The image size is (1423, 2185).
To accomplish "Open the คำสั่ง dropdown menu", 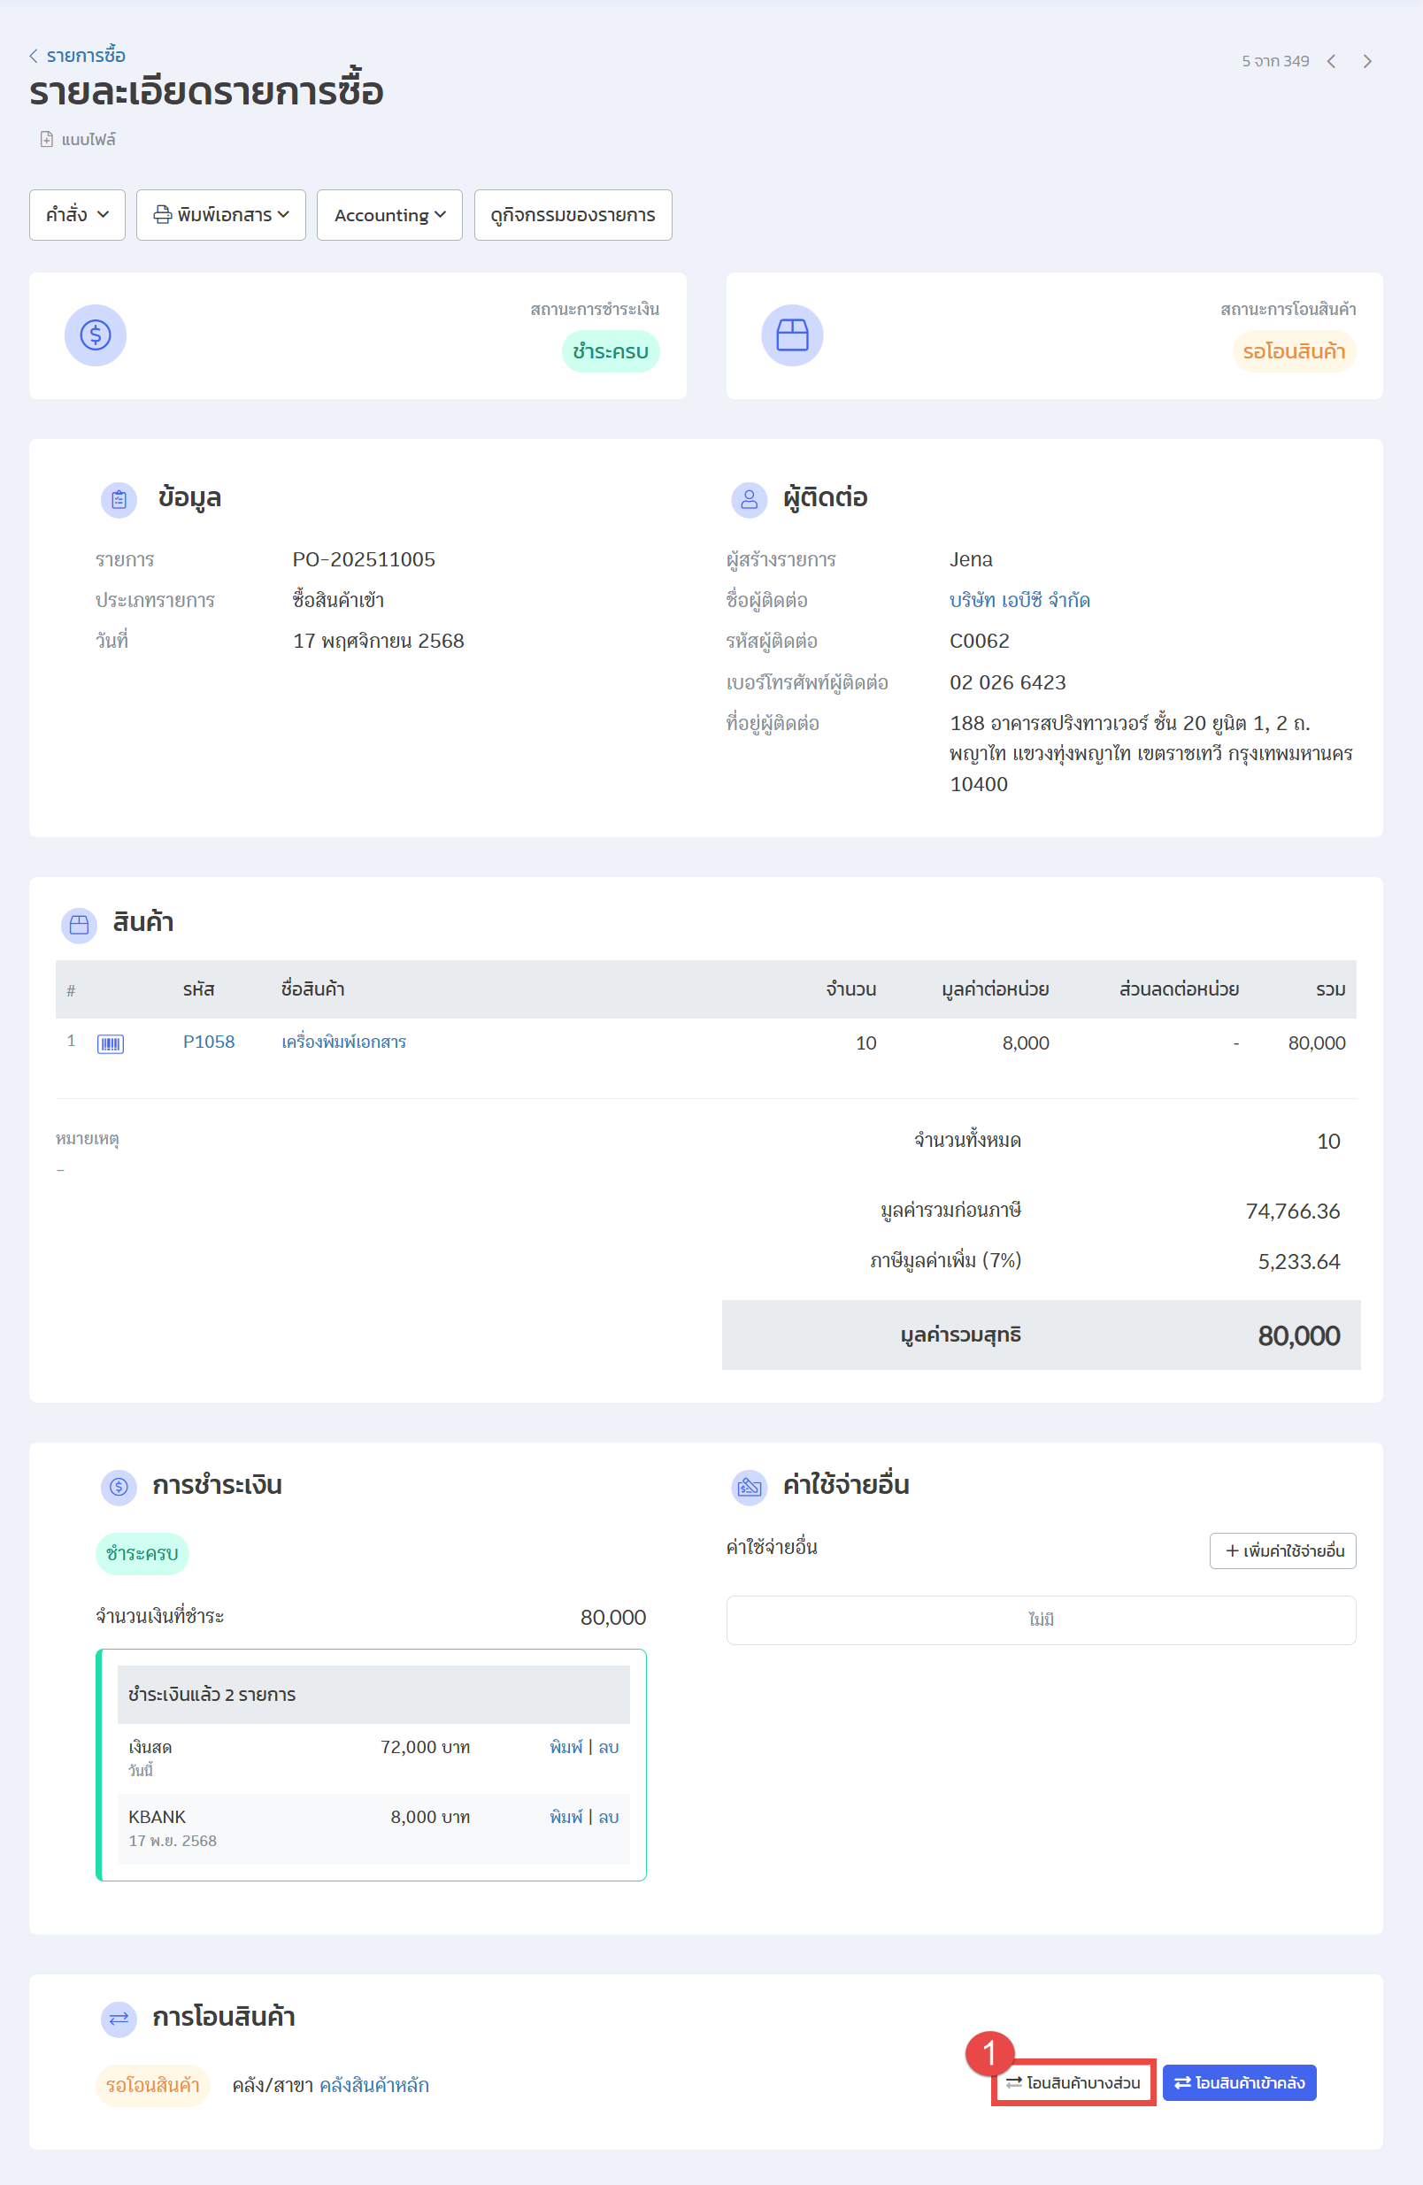I will pyautogui.click(x=77, y=215).
